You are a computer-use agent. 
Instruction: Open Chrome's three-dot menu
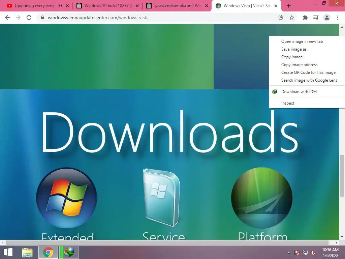pos(338,18)
